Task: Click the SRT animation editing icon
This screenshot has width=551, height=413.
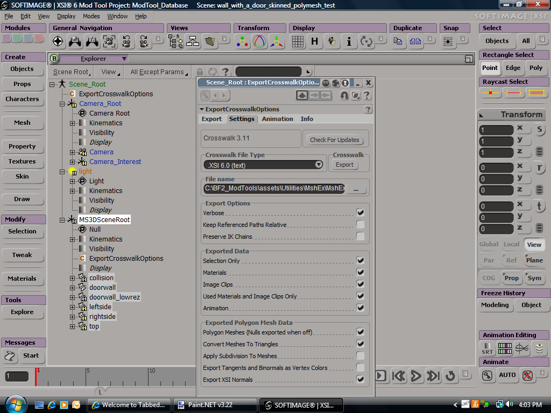Action: (487, 348)
